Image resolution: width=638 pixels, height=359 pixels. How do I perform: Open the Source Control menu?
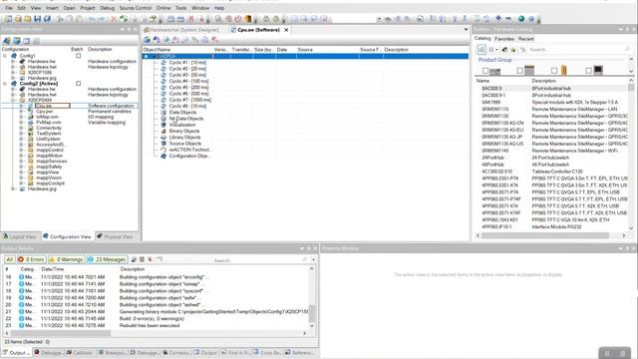coord(136,8)
